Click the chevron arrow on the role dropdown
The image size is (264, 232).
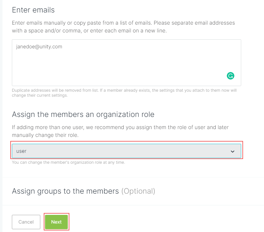[232, 152]
